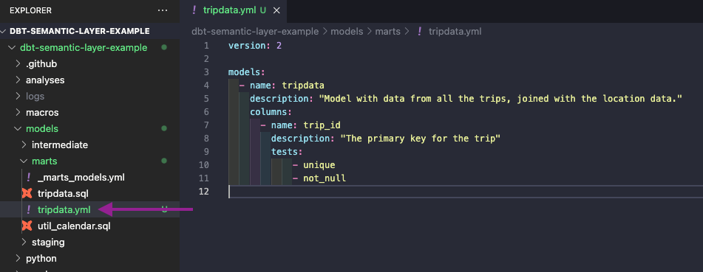Screen dimensions: 703x272
Task: Click the YAML icon in the breadcrumb path
Action: (x=420, y=31)
